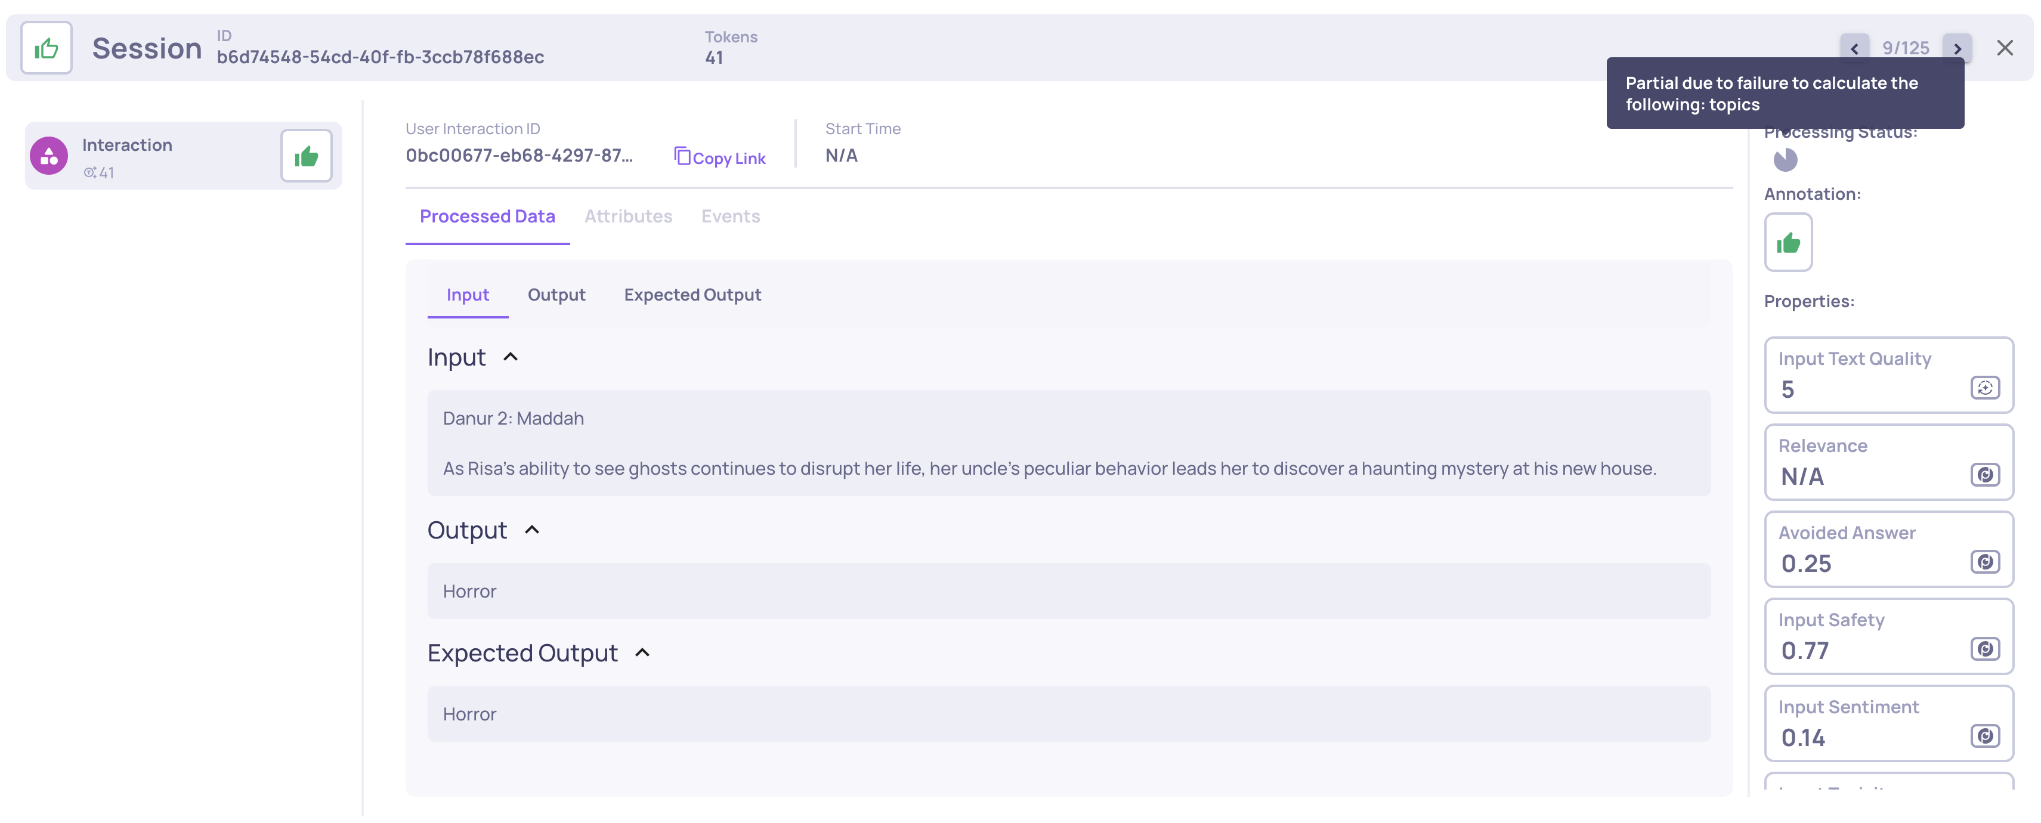Image resolution: width=2041 pixels, height=823 pixels.
Task: Click the Copy Link button
Action: coord(719,157)
